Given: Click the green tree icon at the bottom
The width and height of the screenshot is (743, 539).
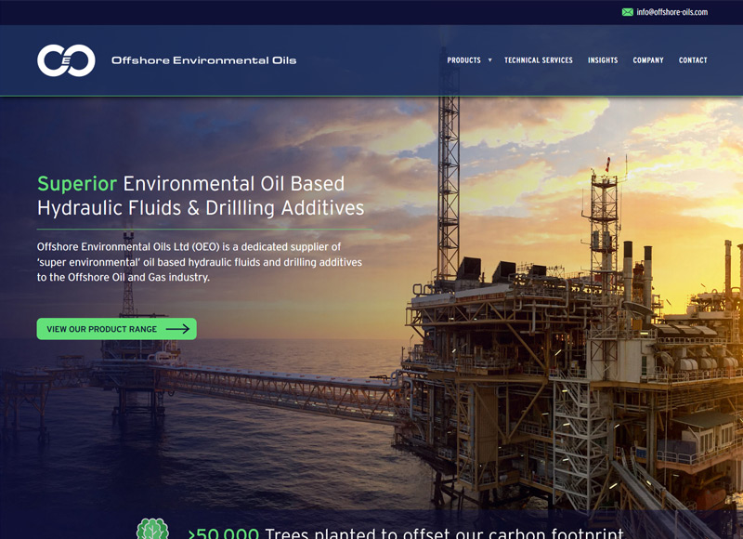Looking at the screenshot, I should (153, 530).
